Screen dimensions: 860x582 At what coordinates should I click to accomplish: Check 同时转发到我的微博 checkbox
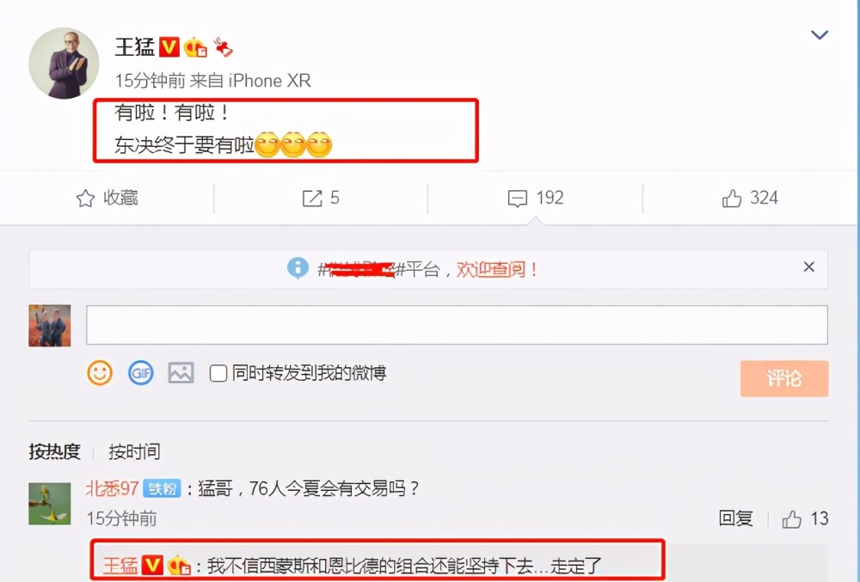(218, 373)
